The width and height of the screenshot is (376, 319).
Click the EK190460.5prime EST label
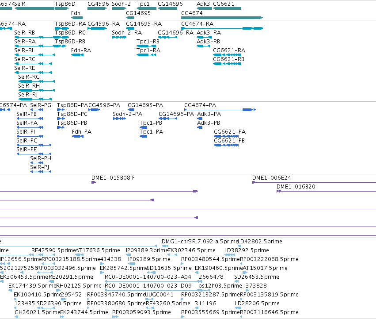click(x=219, y=268)
